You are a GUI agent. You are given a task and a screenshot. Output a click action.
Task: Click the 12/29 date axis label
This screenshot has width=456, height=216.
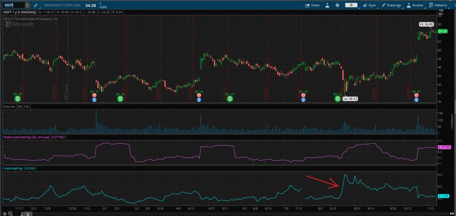(73, 208)
